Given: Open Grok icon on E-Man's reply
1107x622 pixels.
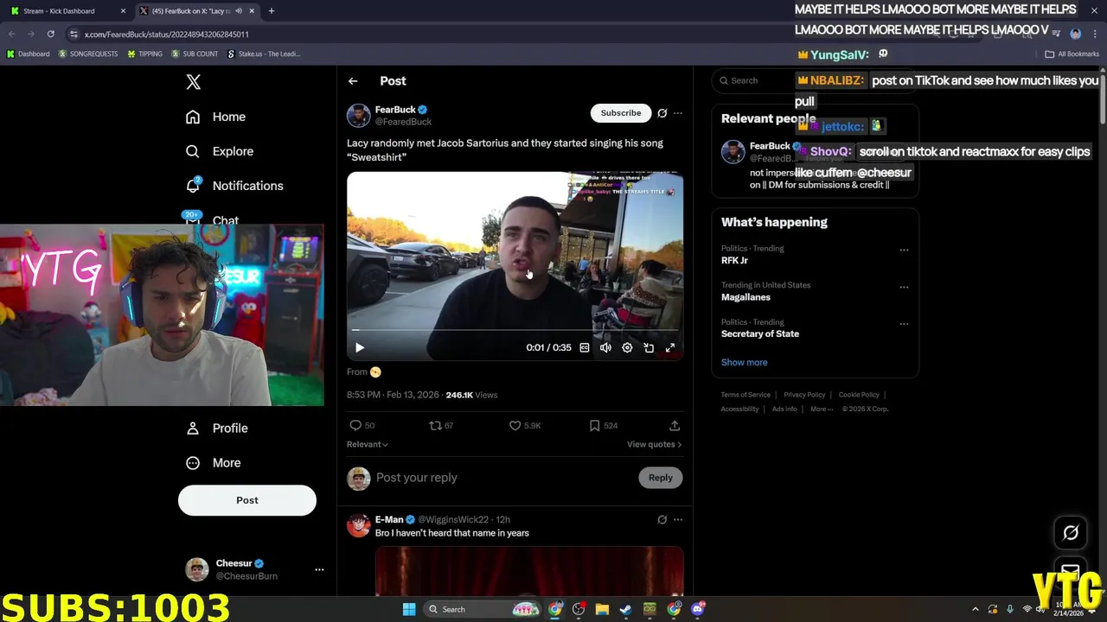Looking at the screenshot, I should [662, 519].
